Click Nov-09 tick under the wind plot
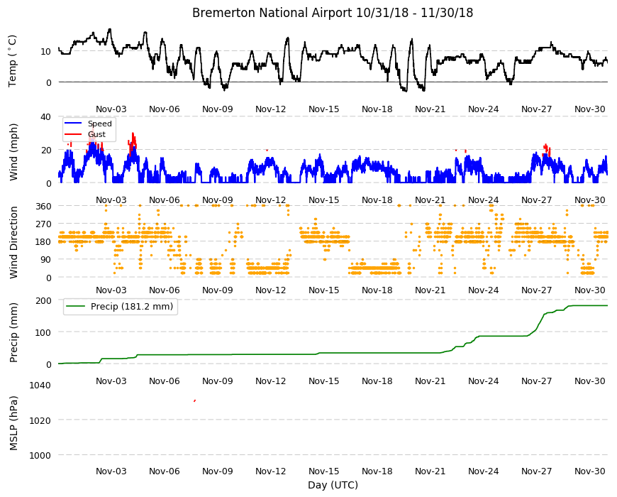Viewport: 617px width, 497px height. [218, 200]
